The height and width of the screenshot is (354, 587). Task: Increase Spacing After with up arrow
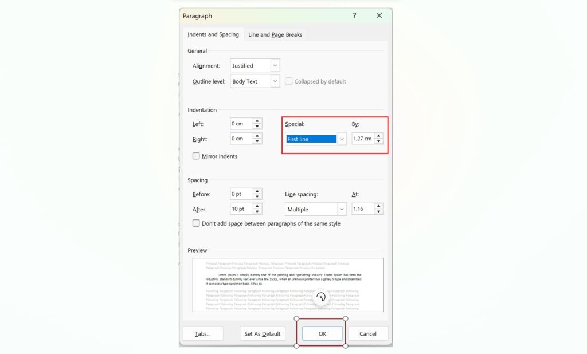pos(257,206)
